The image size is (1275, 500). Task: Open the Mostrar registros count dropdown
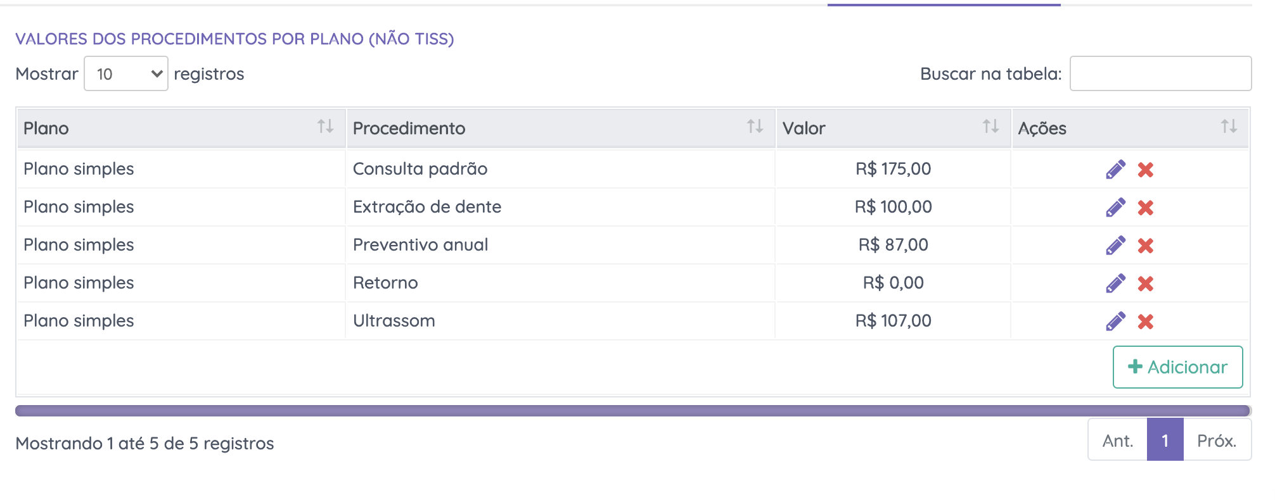click(x=126, y=74)
